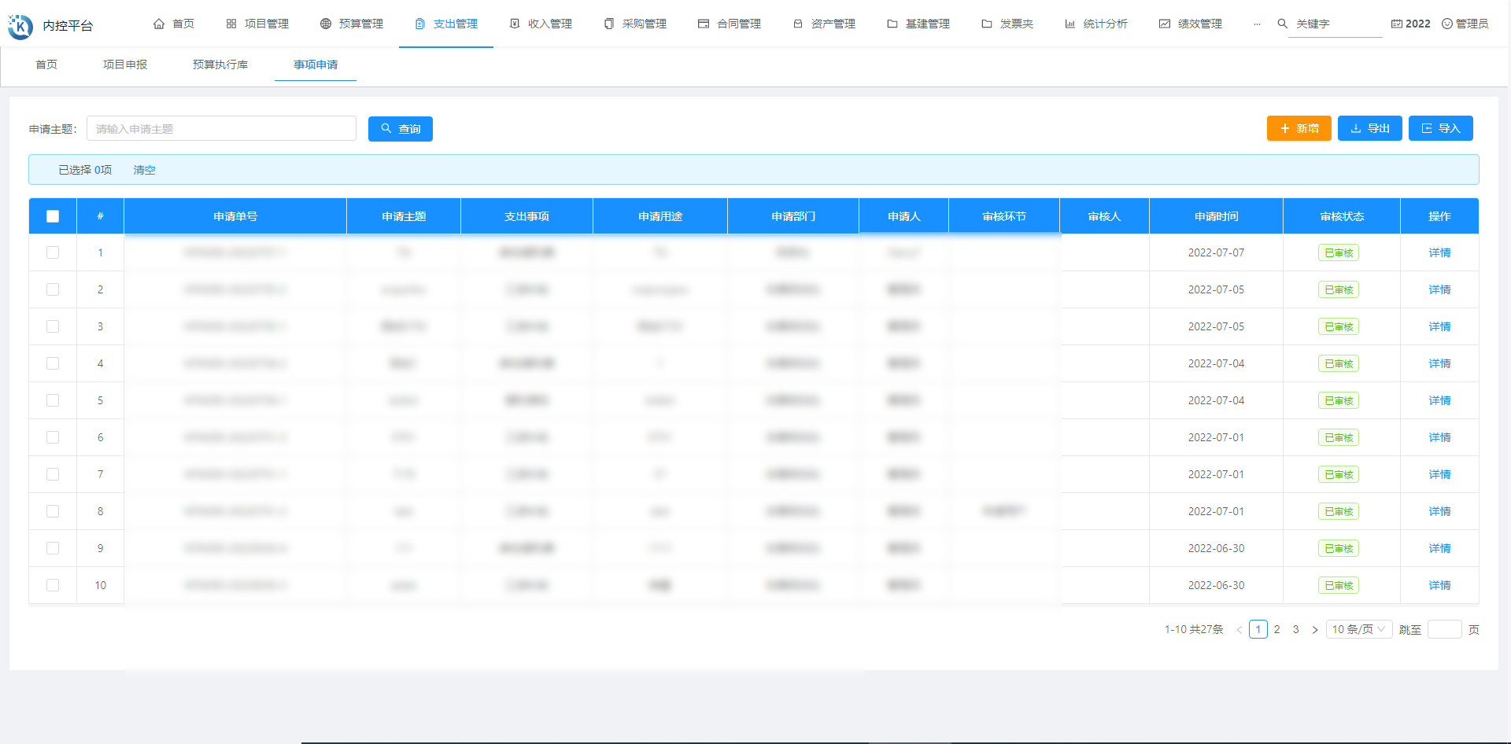This screenshot has width=1511, height=744.
Task: Click the platform logo icon
Action: 20,26
